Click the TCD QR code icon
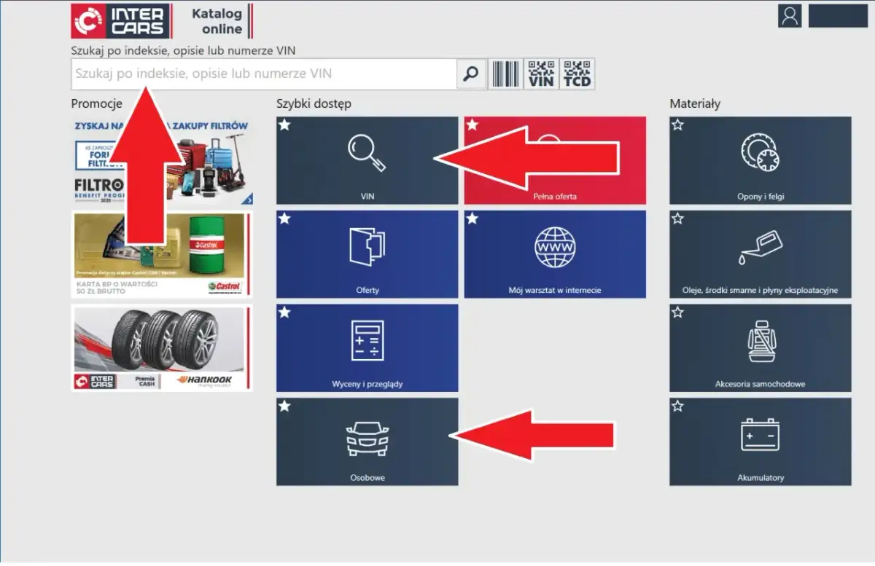Screen dimensions: 875x566 pos(577,74)
